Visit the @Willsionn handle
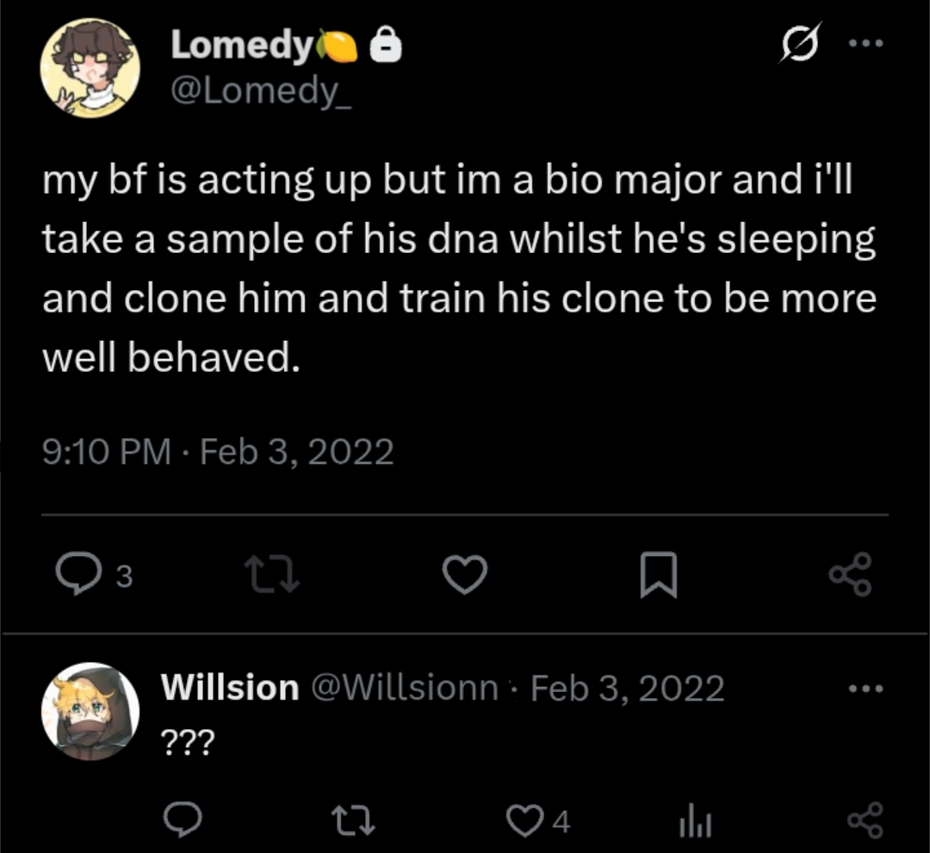The height and width of the screenshot is (853, 930). 405,688
